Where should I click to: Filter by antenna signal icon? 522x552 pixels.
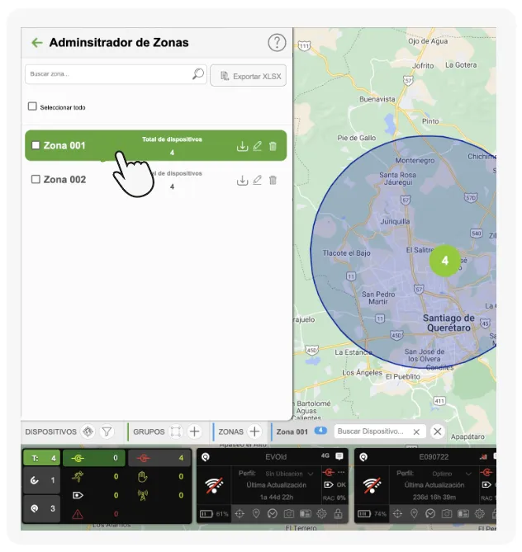pos(142,495)
